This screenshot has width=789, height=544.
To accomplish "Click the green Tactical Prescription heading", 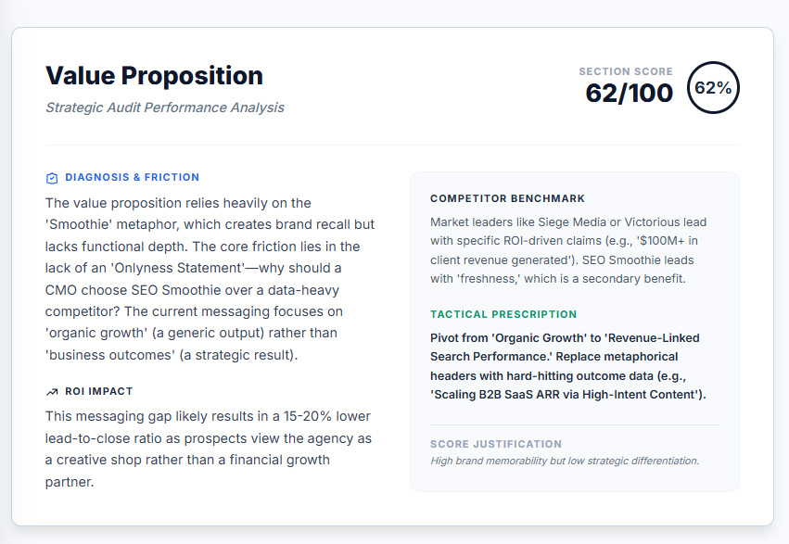I will click(x=503, y=314).
